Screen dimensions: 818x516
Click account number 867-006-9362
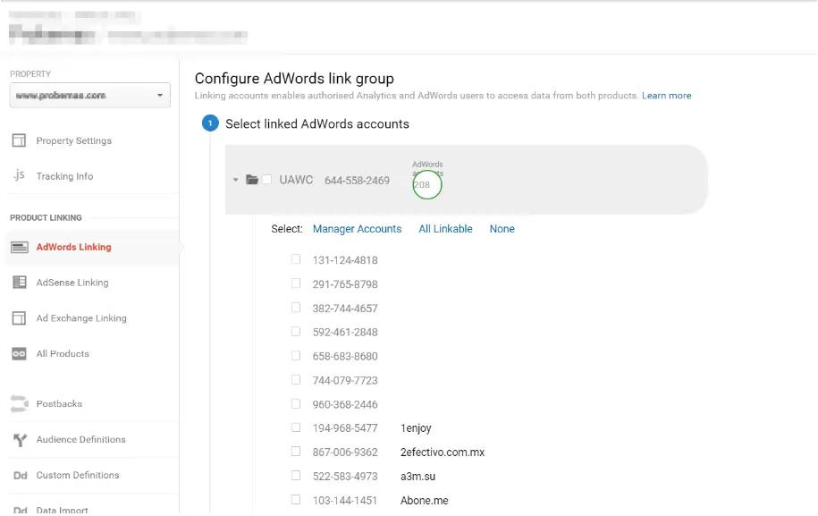pyautogui.click(x=345, y=453)
